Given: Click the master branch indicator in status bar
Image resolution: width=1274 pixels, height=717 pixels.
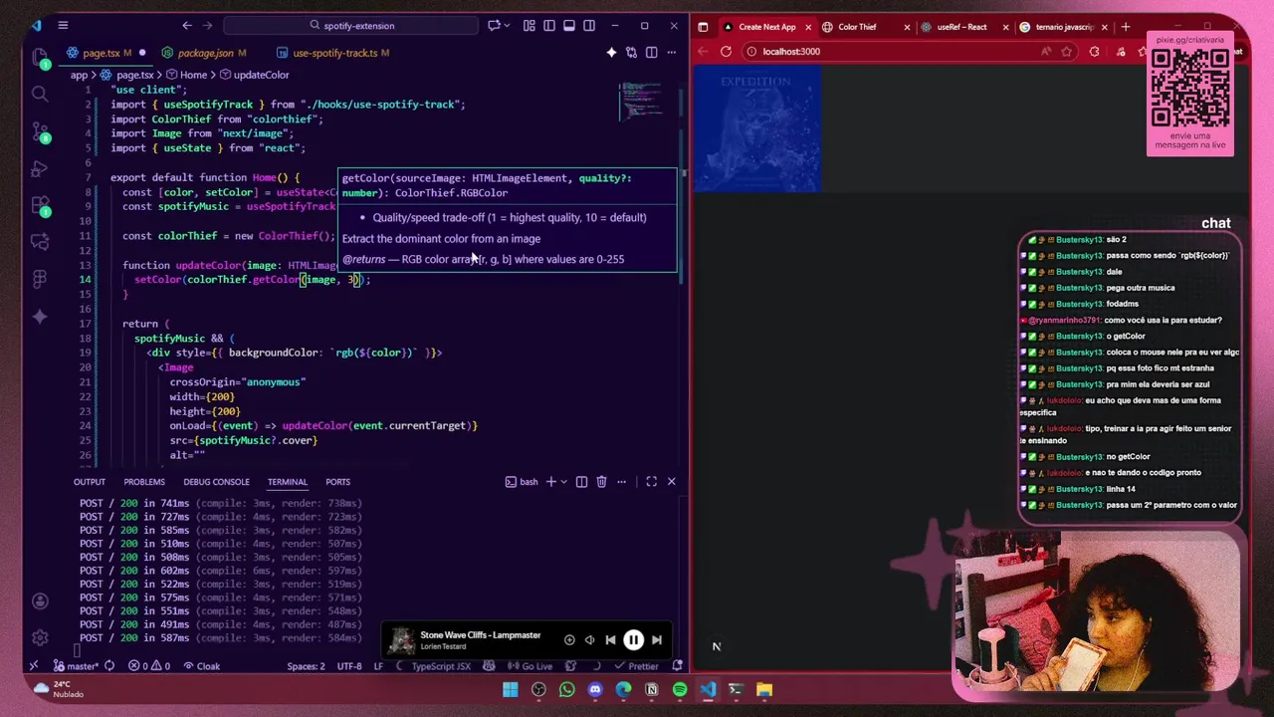Looking at the screenshot, I should point(78,666).
